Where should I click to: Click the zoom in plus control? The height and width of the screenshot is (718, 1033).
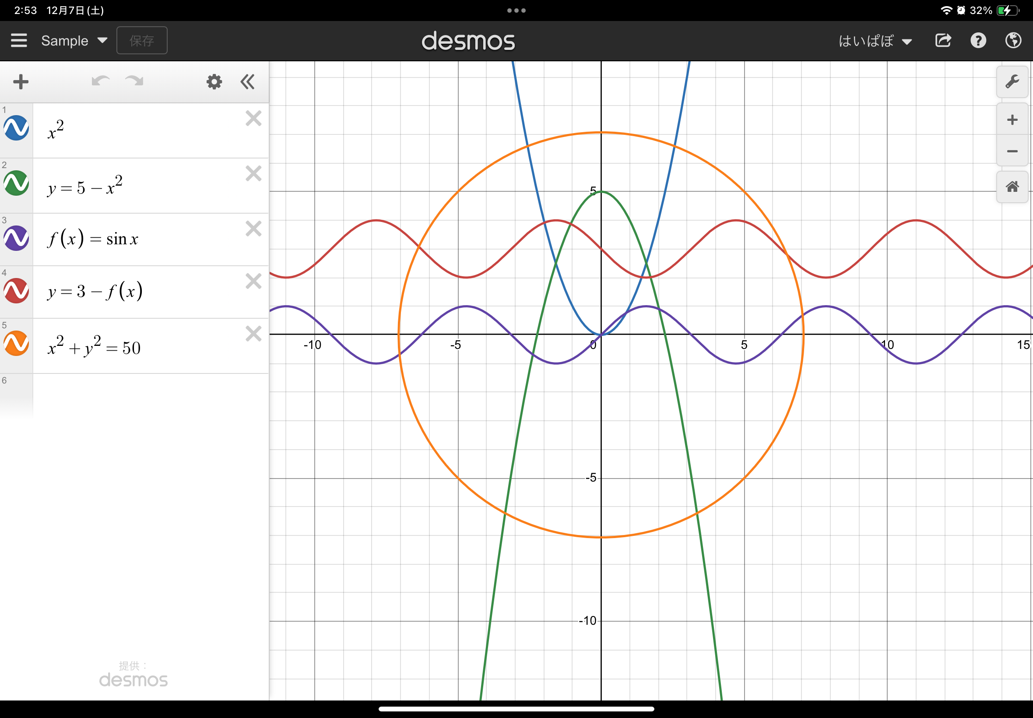click(1012, 119)
